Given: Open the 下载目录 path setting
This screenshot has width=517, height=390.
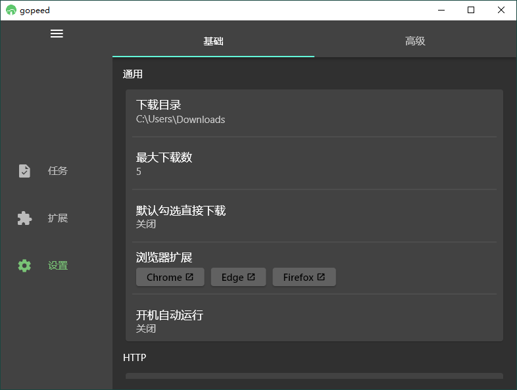Looking at the screenshot, I should coord(314,112).
